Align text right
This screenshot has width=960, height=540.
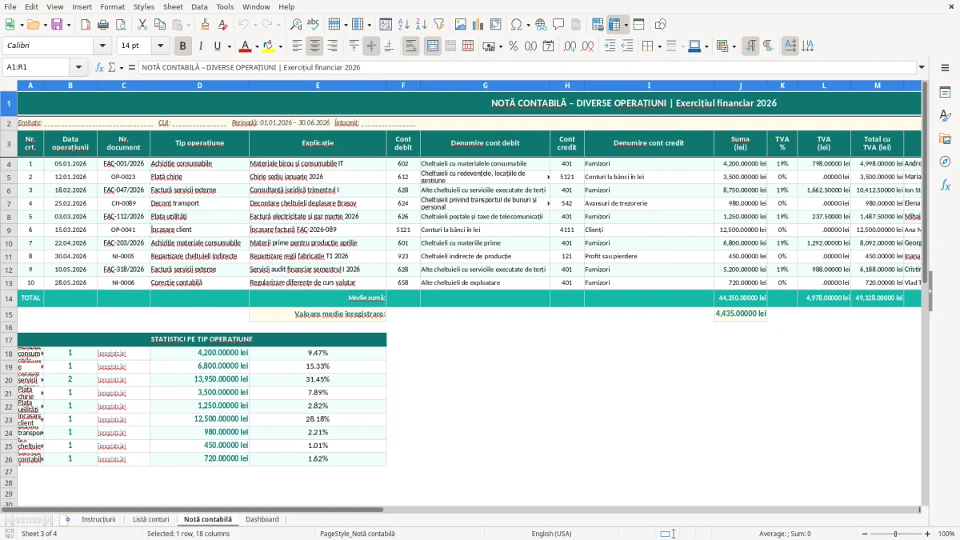[333, 46]
